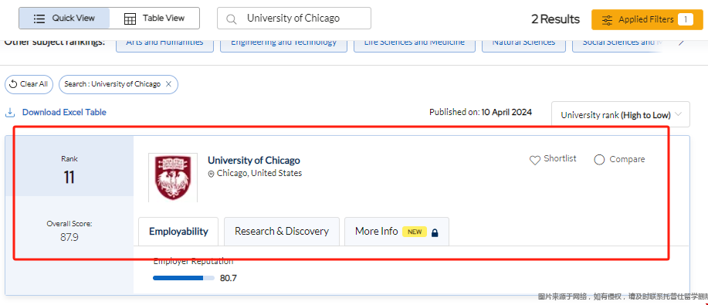Viewport: 708px width, 305px height.
Task: Switch to Table View
Action: (154, 18)
